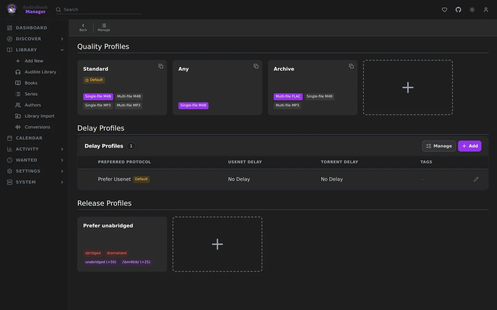Click the dramatized tag

coord(117,253)
